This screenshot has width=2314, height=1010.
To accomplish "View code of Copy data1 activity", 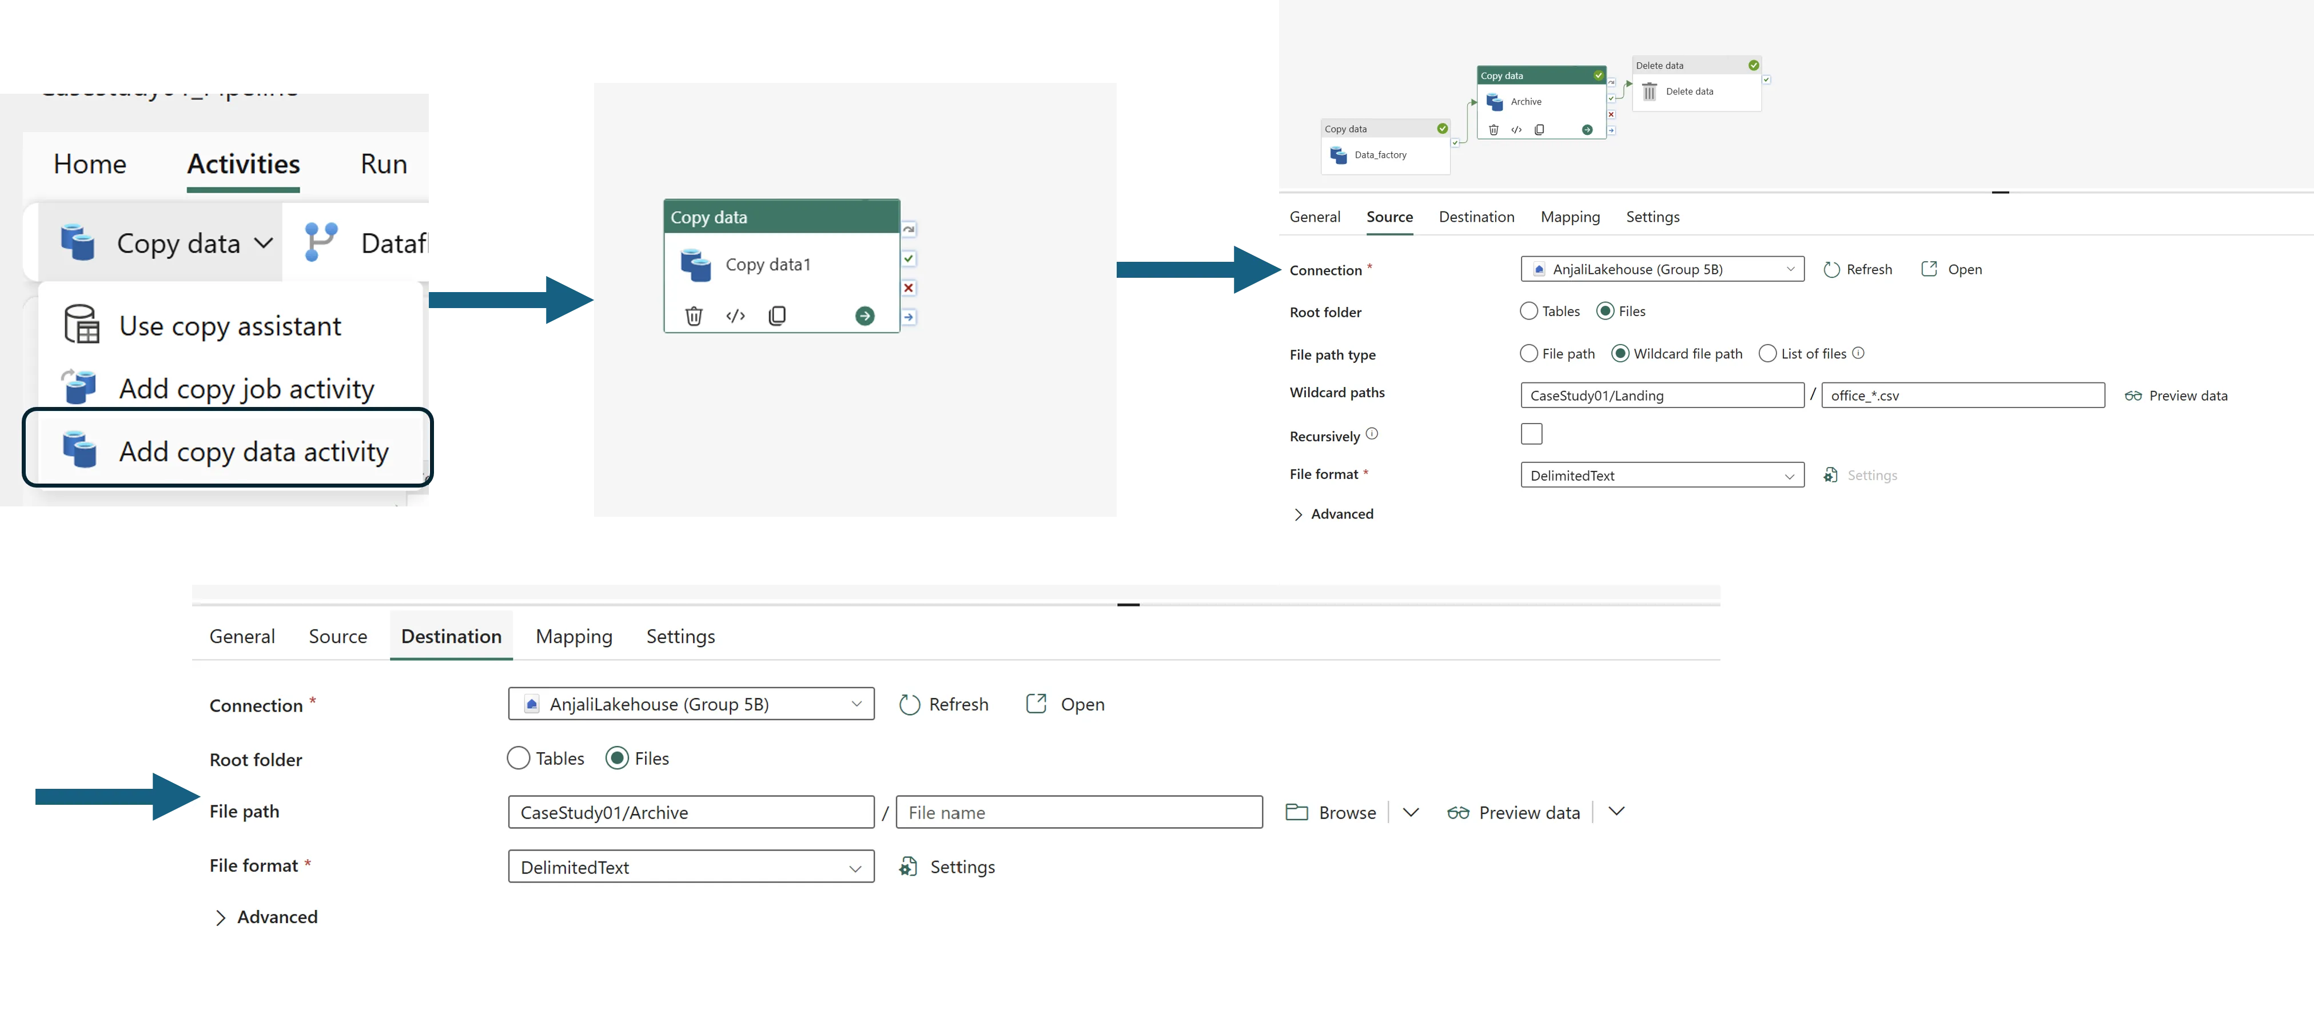I will (x=736, y=316).
